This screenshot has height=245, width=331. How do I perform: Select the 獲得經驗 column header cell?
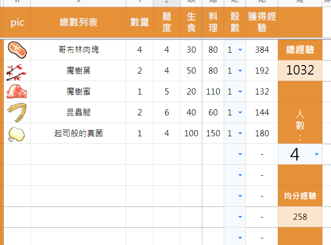(x=262, y=22)
